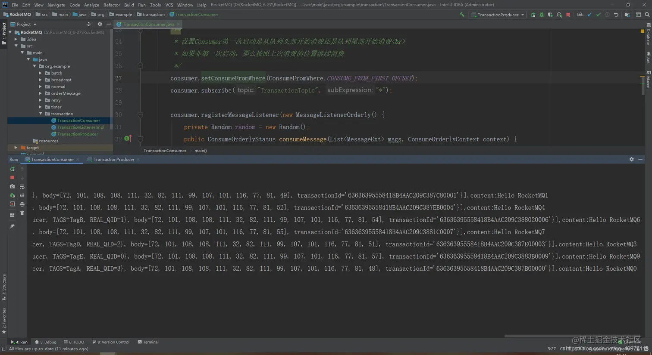Collapse the transaction package
Viewport: 652px width, 355px height.
tap(41, 114)
